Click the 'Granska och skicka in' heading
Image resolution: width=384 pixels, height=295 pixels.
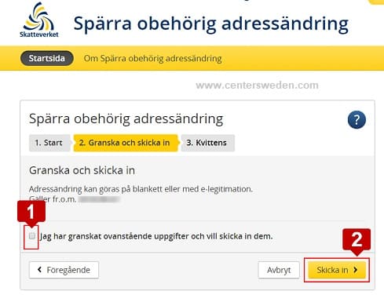[82, 170]
